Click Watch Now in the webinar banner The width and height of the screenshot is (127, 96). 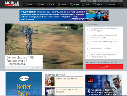pos(27,19)
